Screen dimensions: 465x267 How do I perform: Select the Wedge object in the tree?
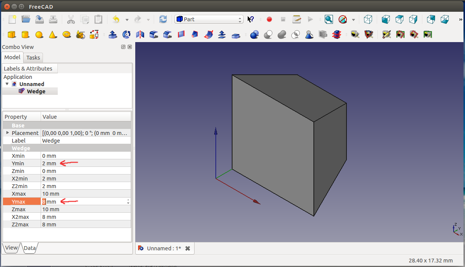[36, 91]
